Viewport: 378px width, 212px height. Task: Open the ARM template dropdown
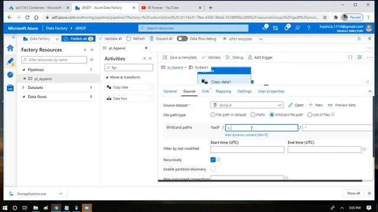point(261,39)
